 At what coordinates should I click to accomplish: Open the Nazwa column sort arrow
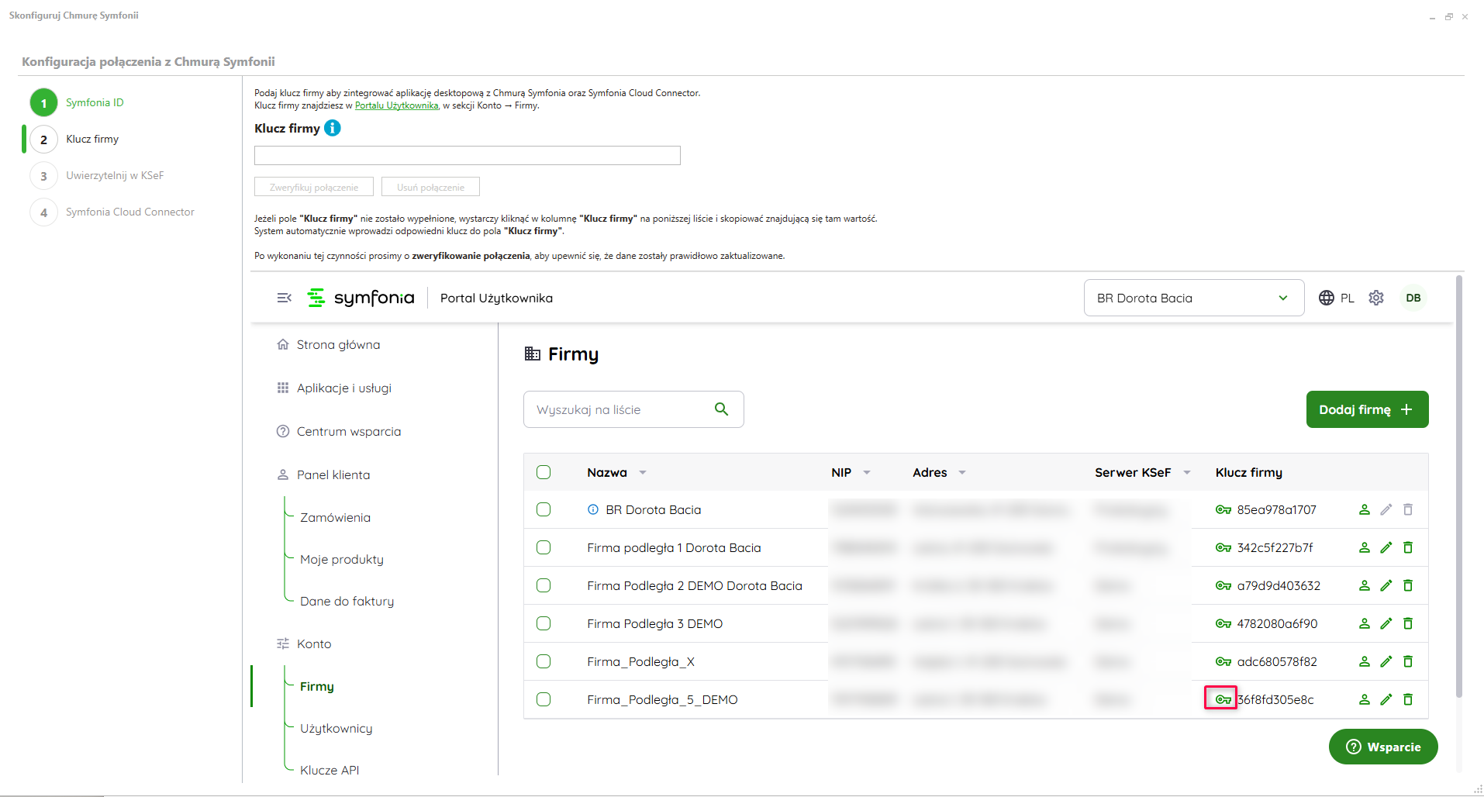point(643,472)
